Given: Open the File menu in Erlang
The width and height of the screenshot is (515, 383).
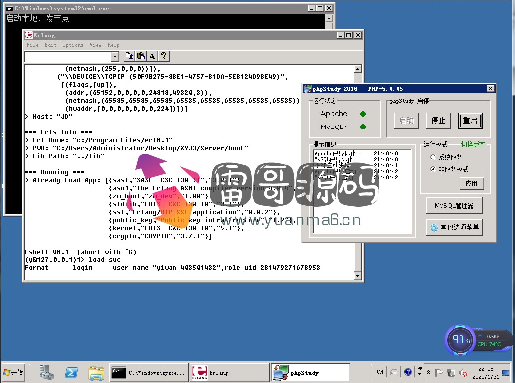Looking at the screenshot, I should pos(32,45).
